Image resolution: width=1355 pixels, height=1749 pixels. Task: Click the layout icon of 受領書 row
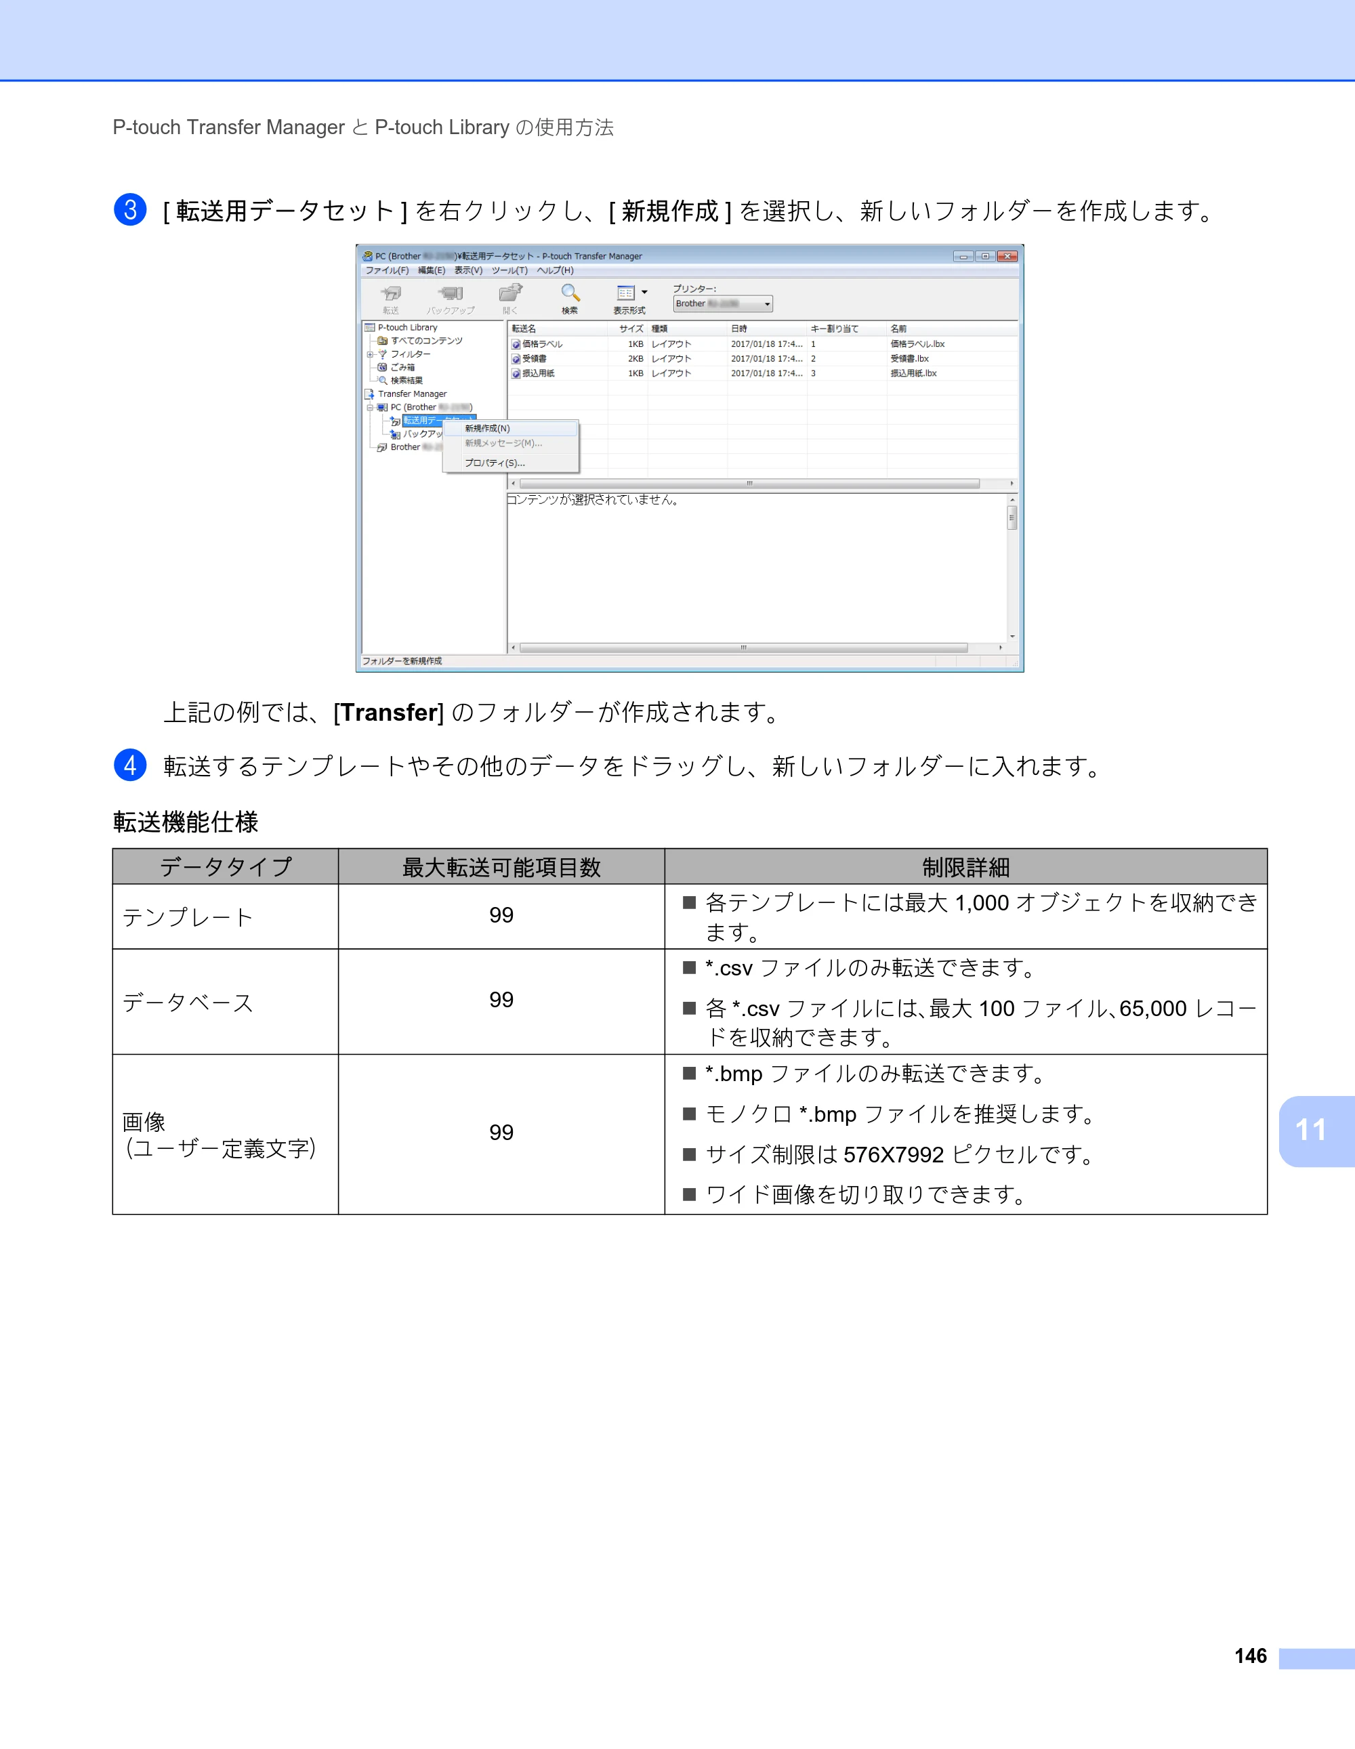point(516,359)
